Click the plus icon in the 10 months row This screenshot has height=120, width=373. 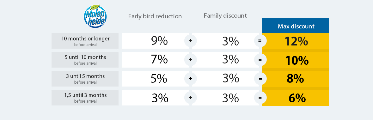click(190, 41)
